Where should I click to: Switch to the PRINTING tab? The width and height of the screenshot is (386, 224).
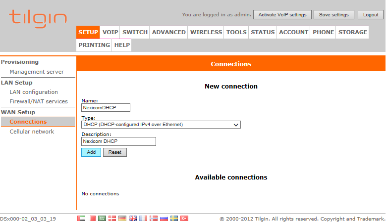[x=94, y=45]
